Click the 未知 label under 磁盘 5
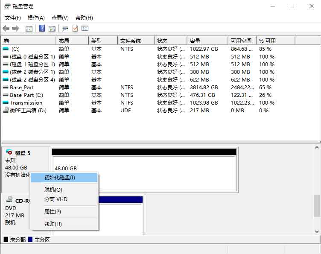 click(10, 160)
